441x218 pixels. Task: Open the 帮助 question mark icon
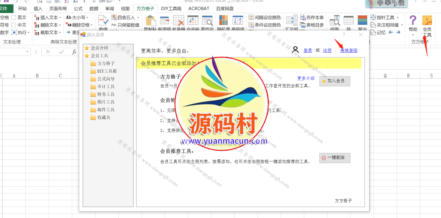413,21
